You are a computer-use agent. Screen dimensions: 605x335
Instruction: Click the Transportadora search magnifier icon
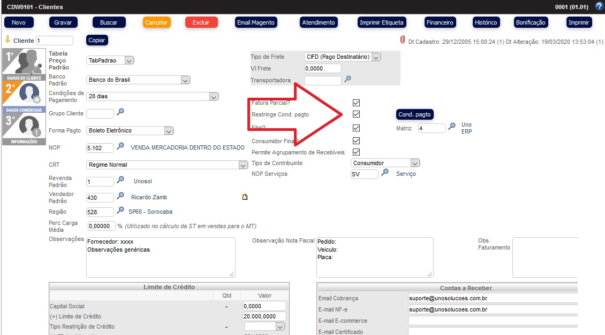click(x=347, y=80)
